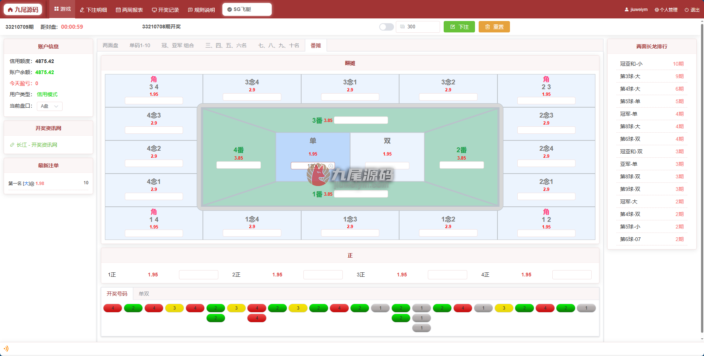Open 规则说明 message icon
Image resolution: width=704 pixels, height=356 pixels.
click(190, 10)
